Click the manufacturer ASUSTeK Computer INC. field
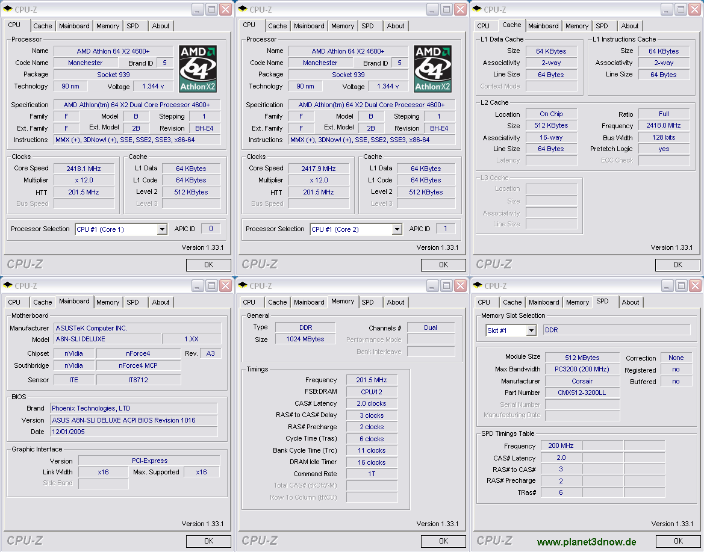 tap(137, 328)
